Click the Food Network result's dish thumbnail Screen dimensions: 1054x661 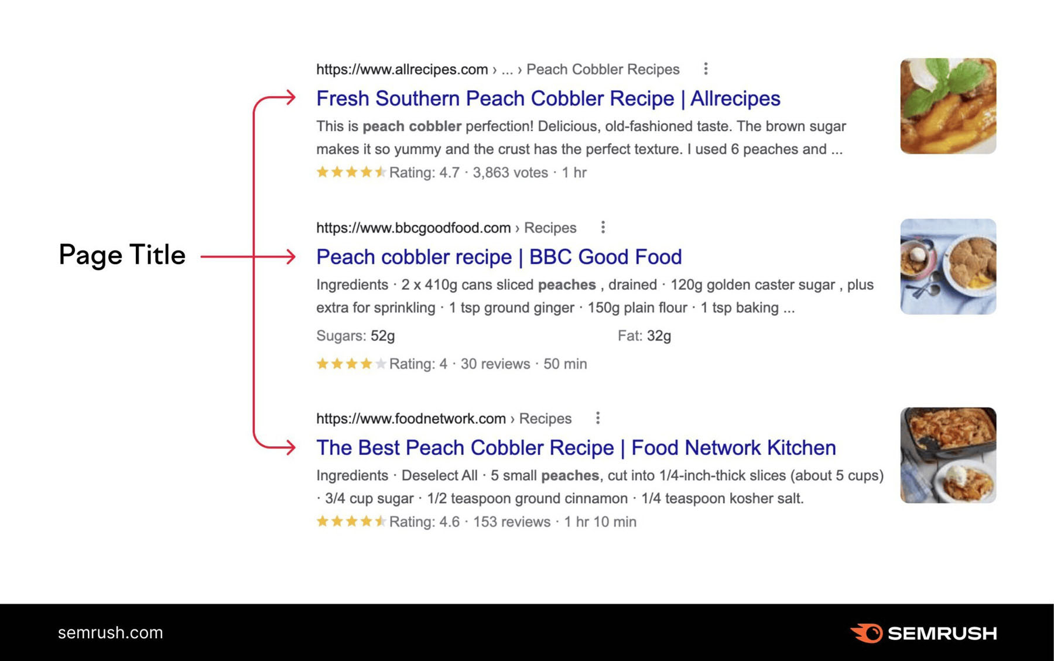click(947, 455)
